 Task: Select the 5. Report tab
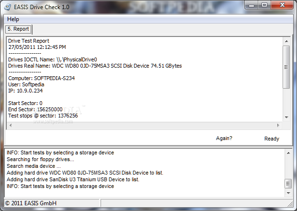18,29
